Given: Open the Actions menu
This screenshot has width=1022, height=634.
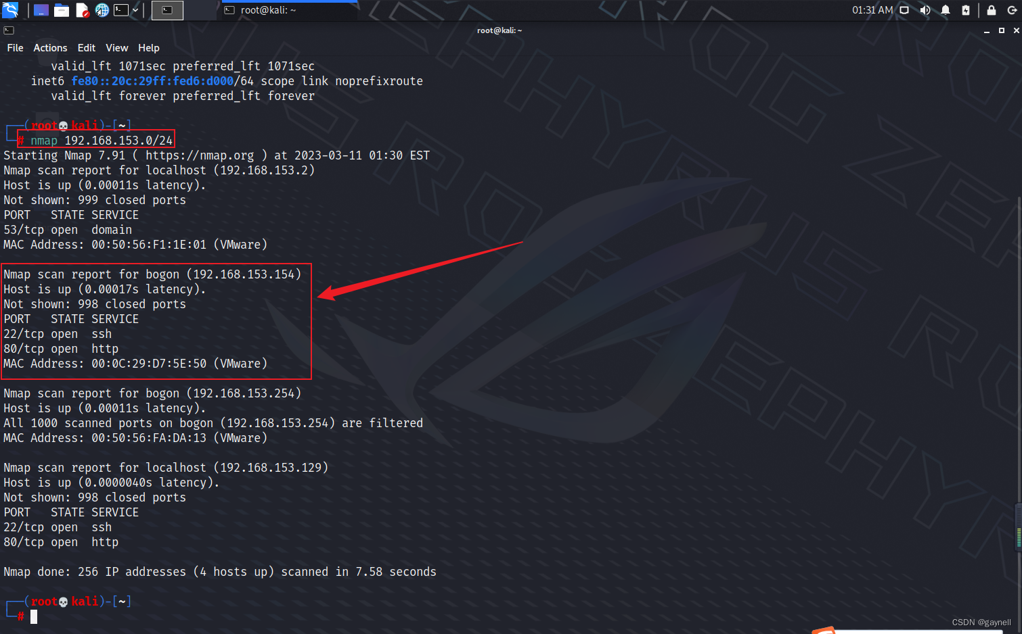Looking at the screenshot, I should point(50,48).
